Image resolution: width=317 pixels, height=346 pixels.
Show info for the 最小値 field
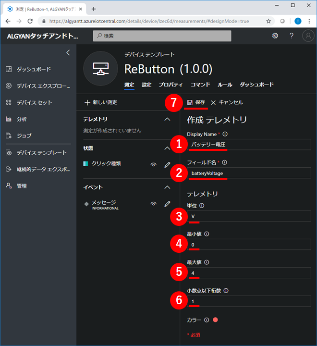coord(207,234)
